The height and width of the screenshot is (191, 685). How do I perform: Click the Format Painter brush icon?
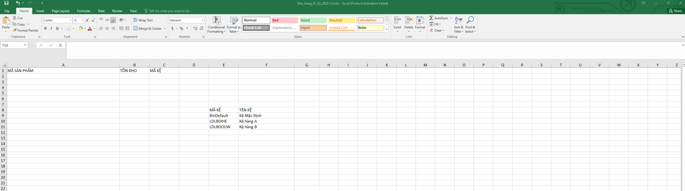(15, 31)
